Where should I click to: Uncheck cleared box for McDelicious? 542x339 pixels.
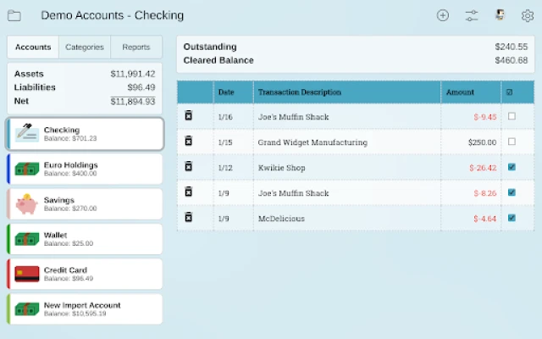pos(511,218)
